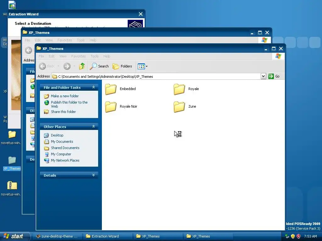Open the File menu in front window

41,56
